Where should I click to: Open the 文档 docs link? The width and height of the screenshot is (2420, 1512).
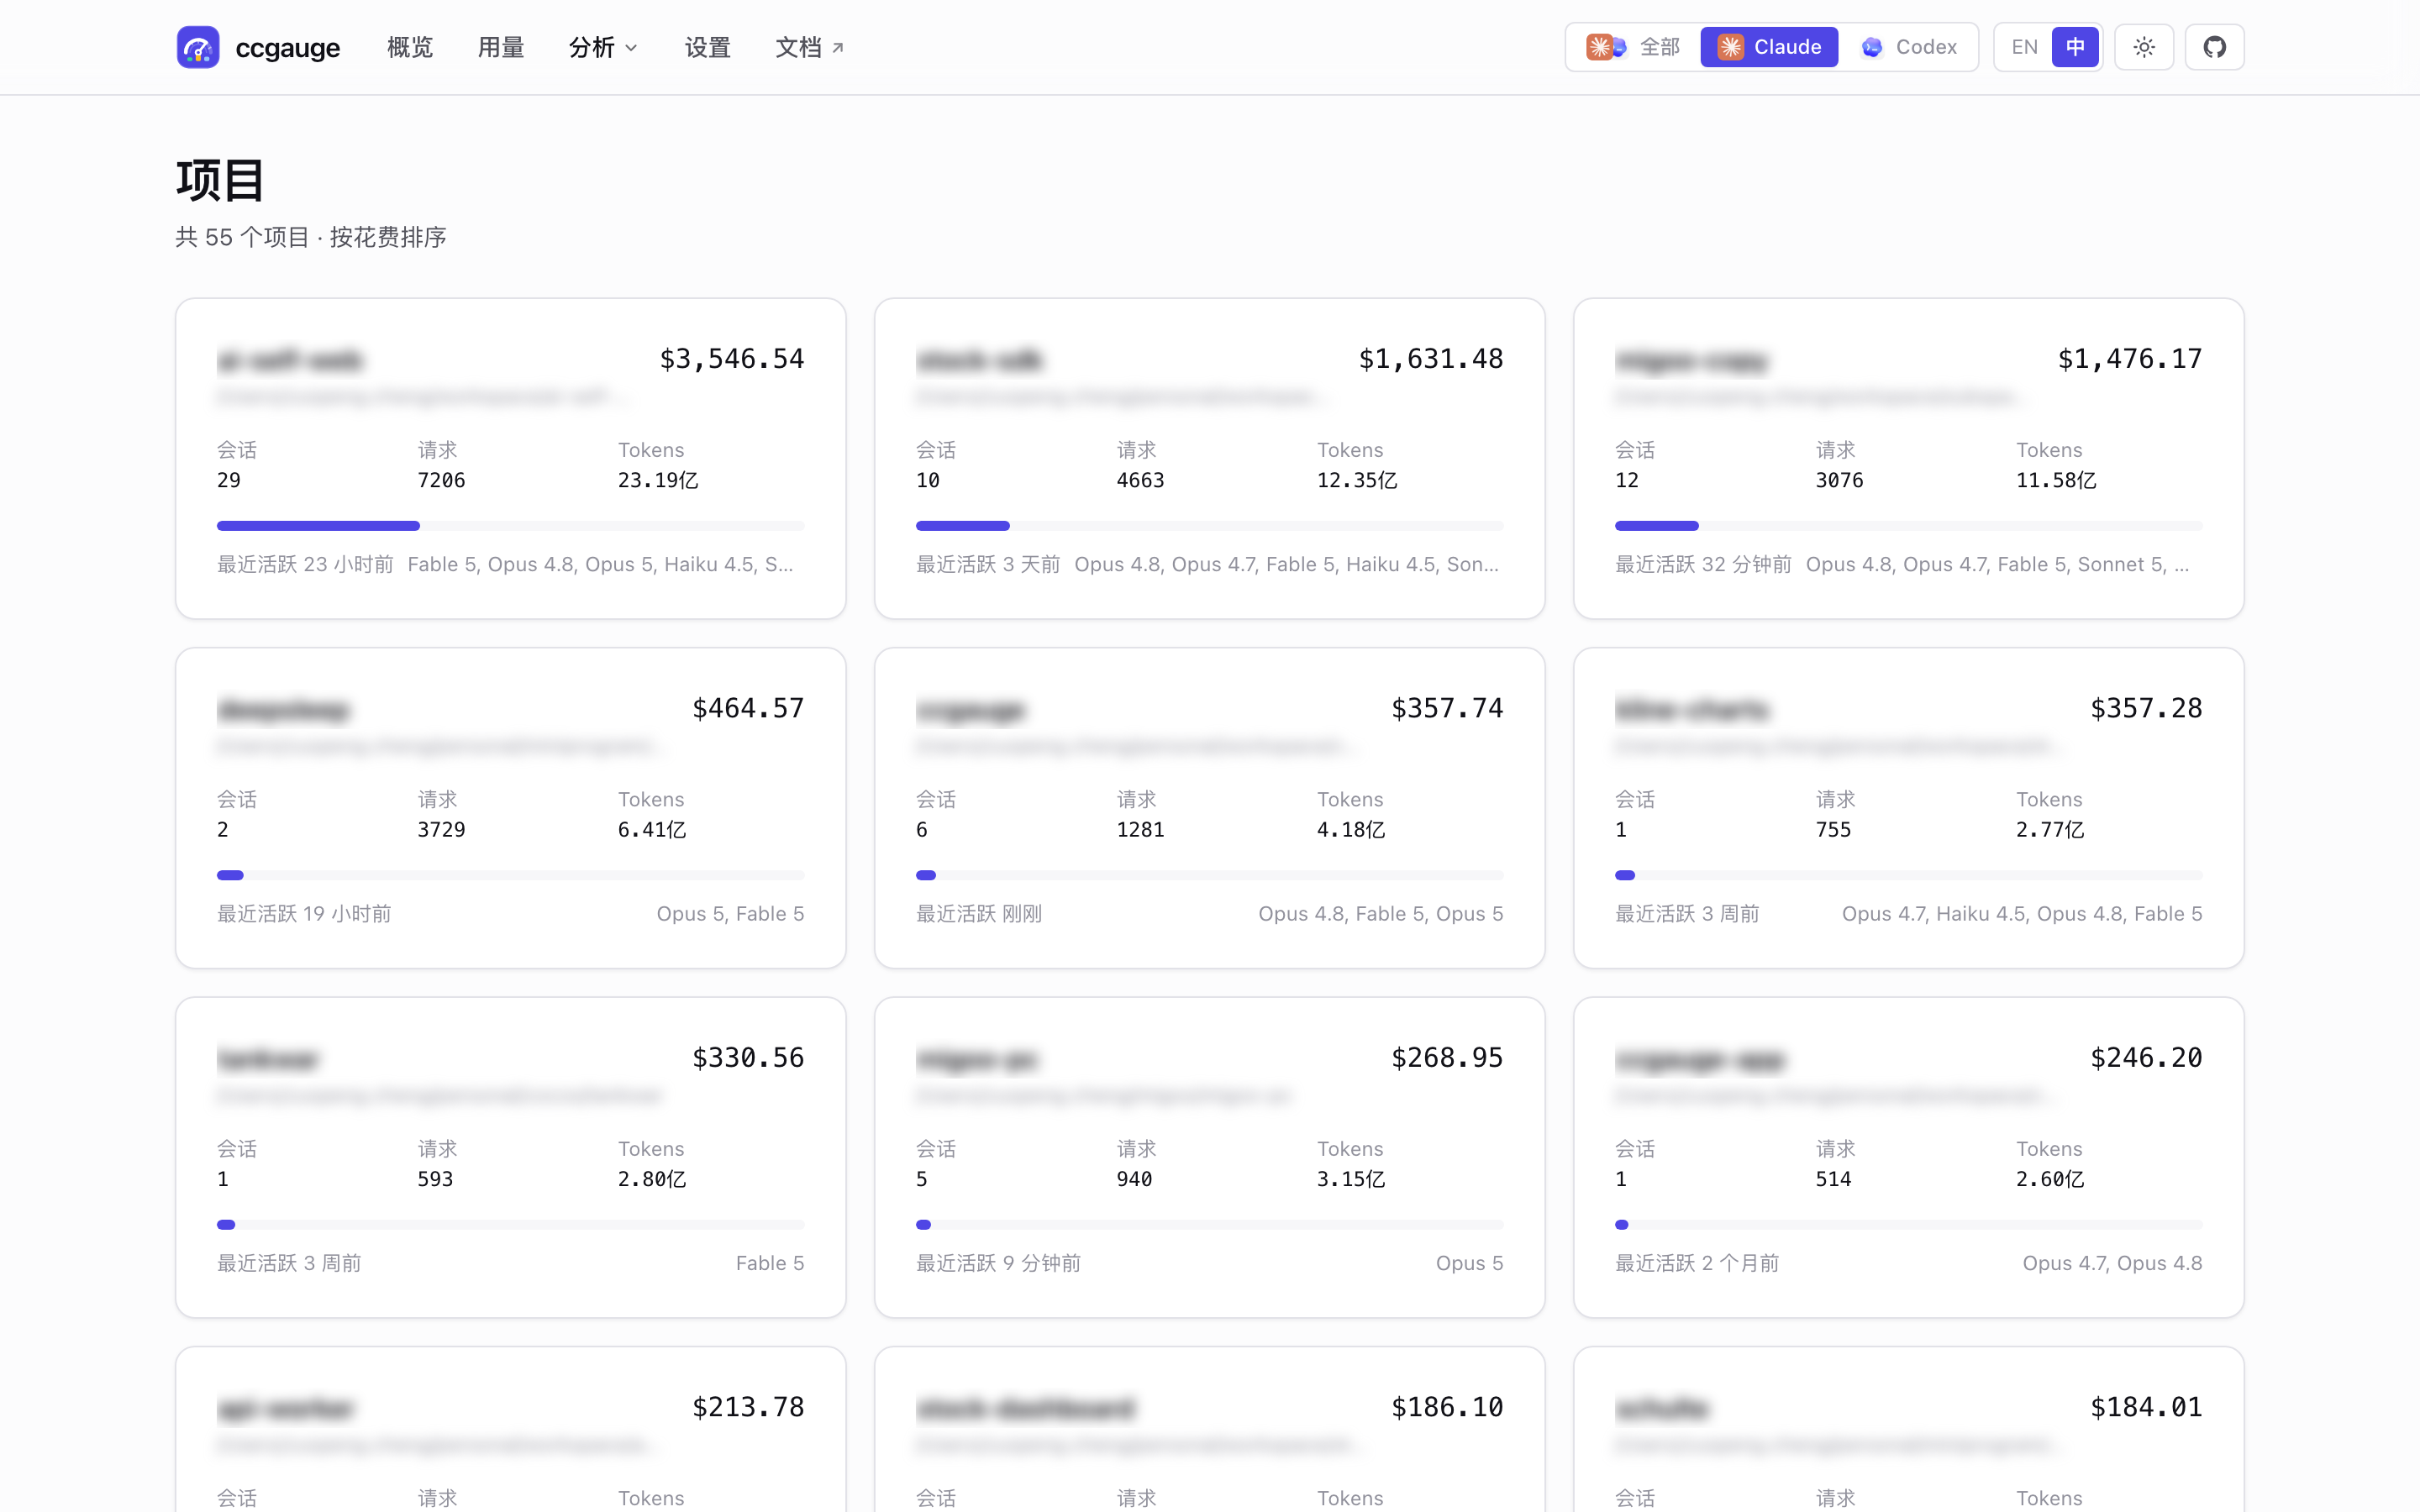(810, 48)
